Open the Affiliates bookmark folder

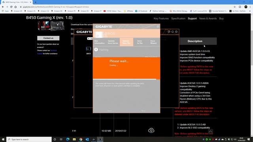(x=128, y=11)
